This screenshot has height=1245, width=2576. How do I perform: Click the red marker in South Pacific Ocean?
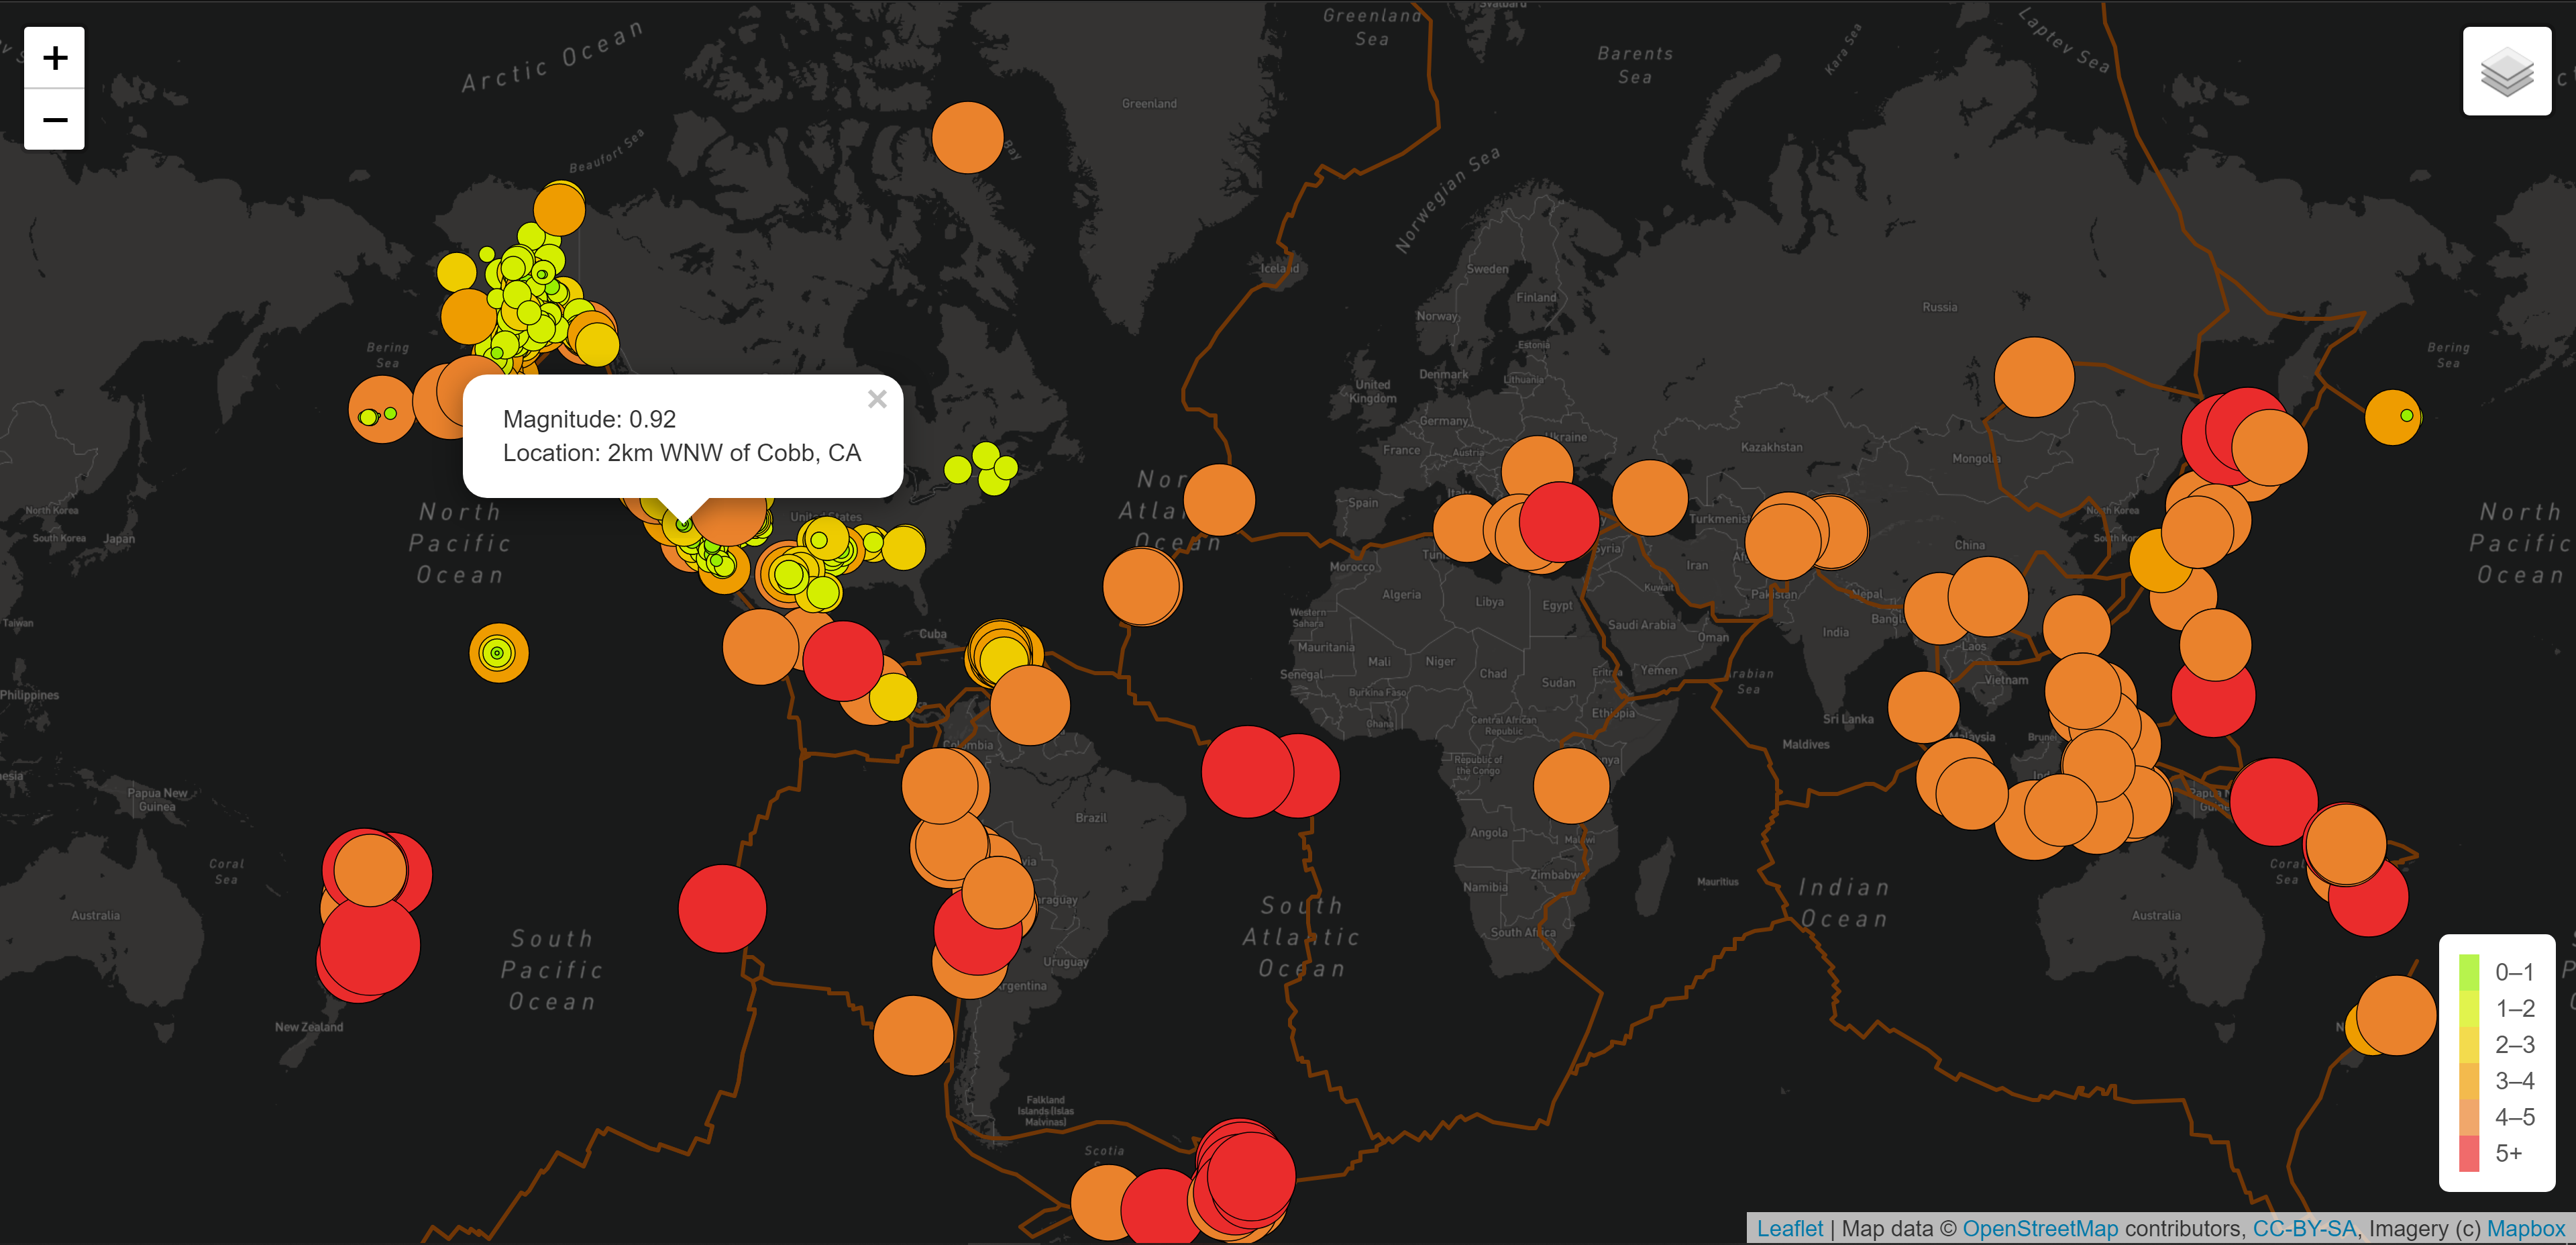click(722, 909)
